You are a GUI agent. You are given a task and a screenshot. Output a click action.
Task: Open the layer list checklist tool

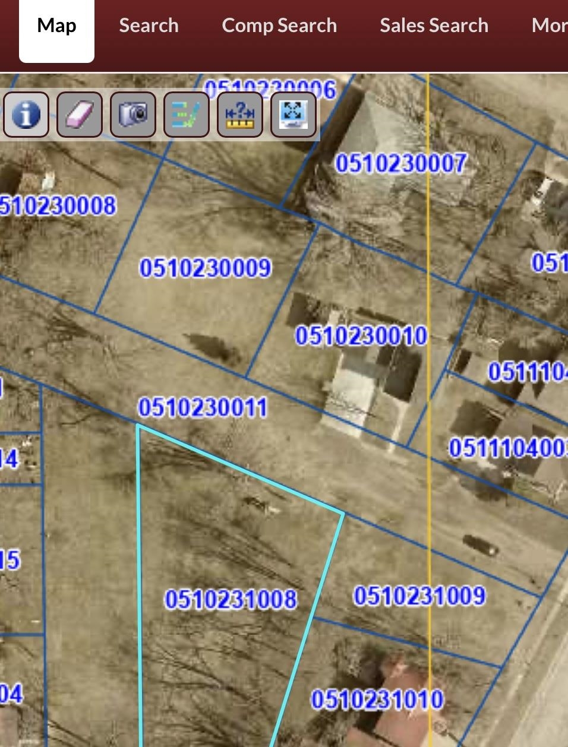coord(186,114)
